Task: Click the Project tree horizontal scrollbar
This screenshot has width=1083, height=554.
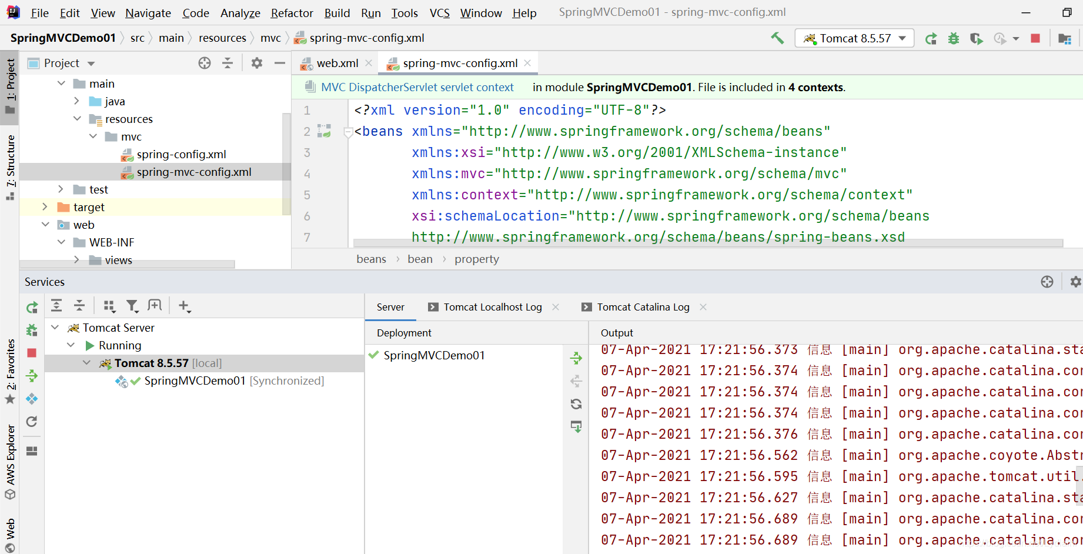Action: [x=128, y=264]
